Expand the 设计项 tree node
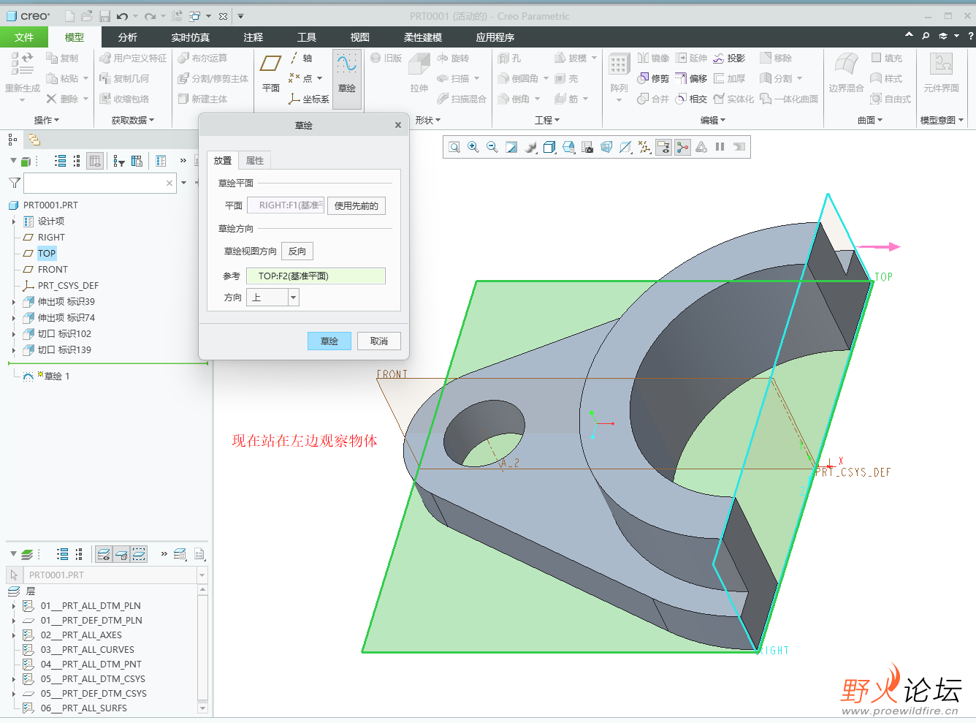 pyautogui.click(x=14, y=222)
